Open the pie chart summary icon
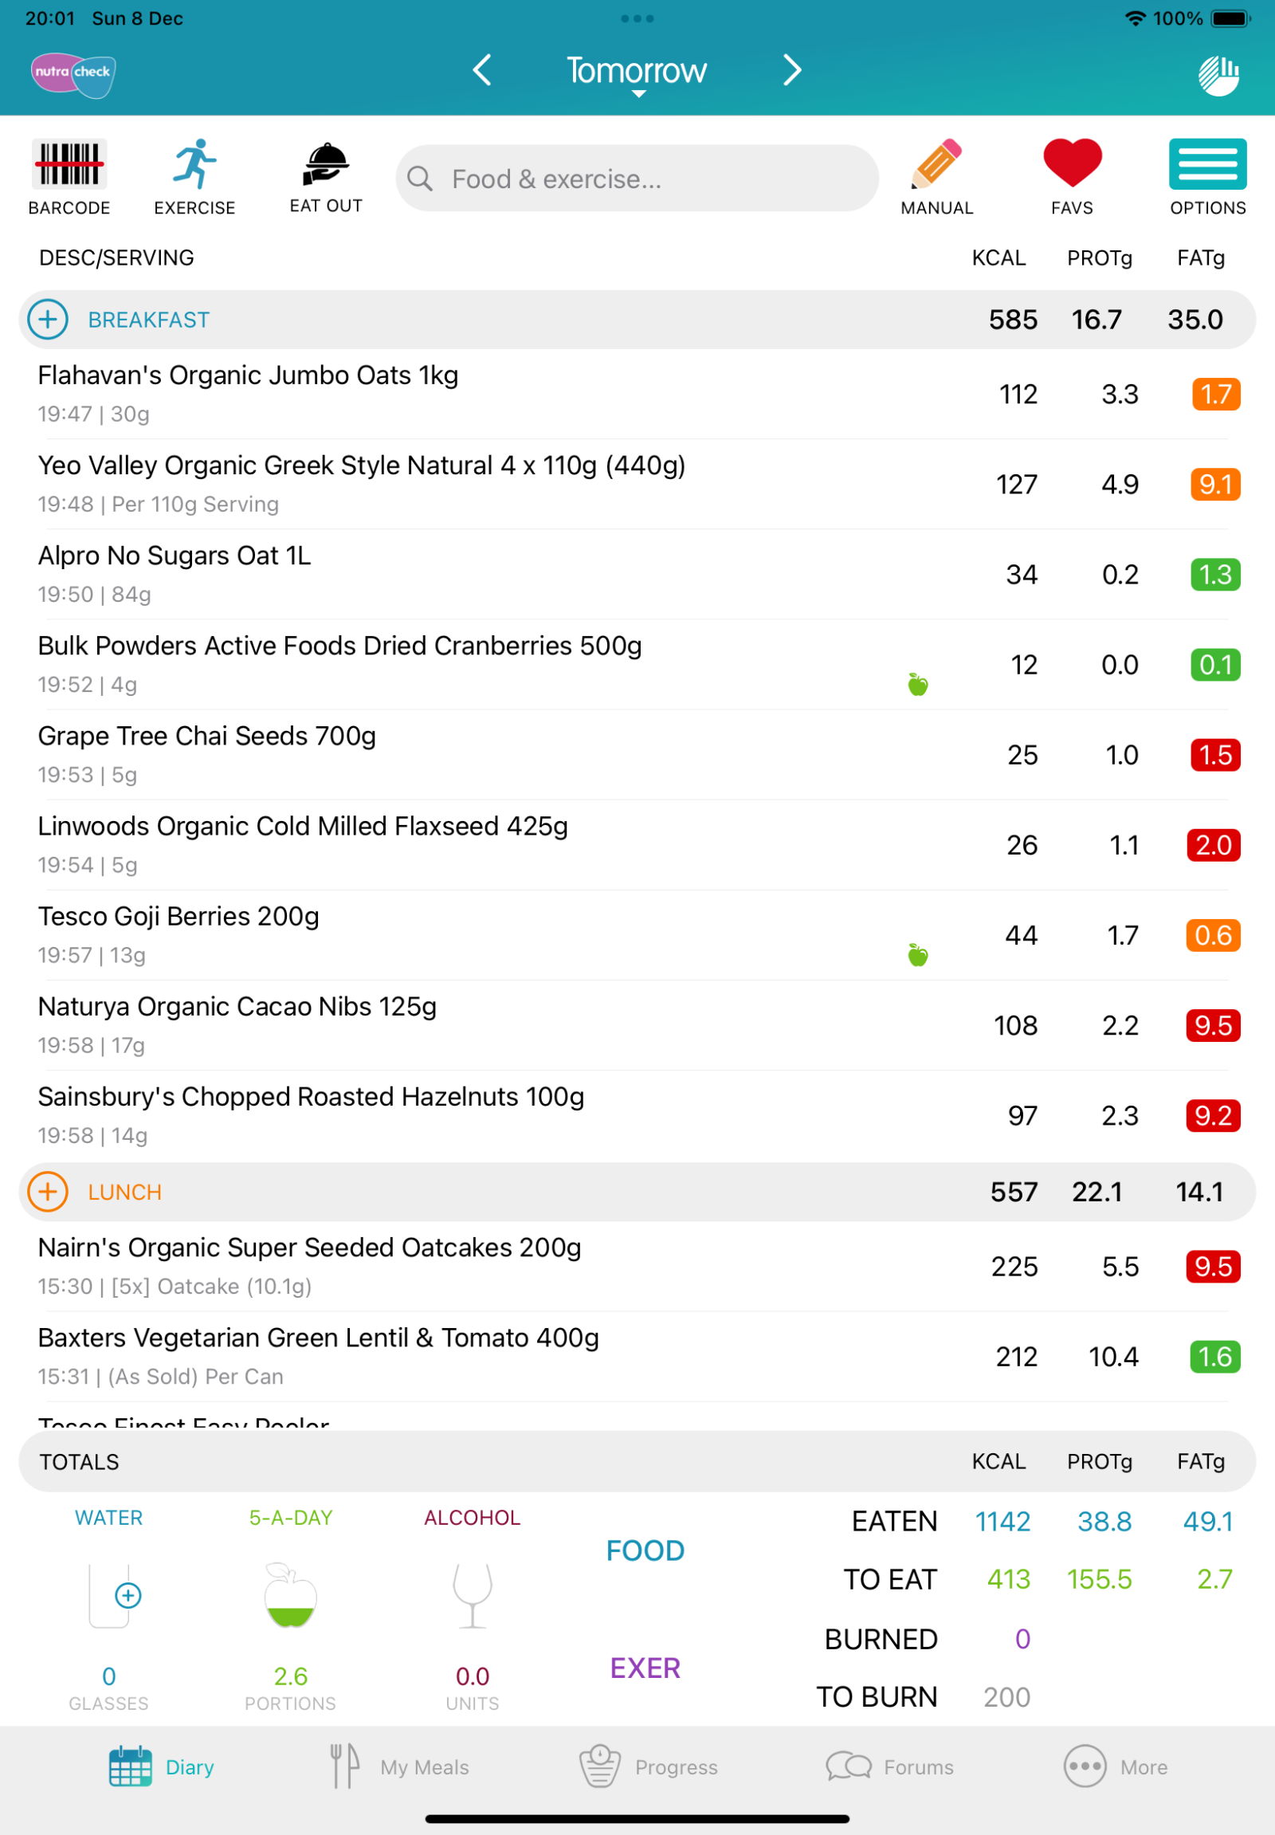This screenshot has height=1835, width=1275. tap(1218, 75)
